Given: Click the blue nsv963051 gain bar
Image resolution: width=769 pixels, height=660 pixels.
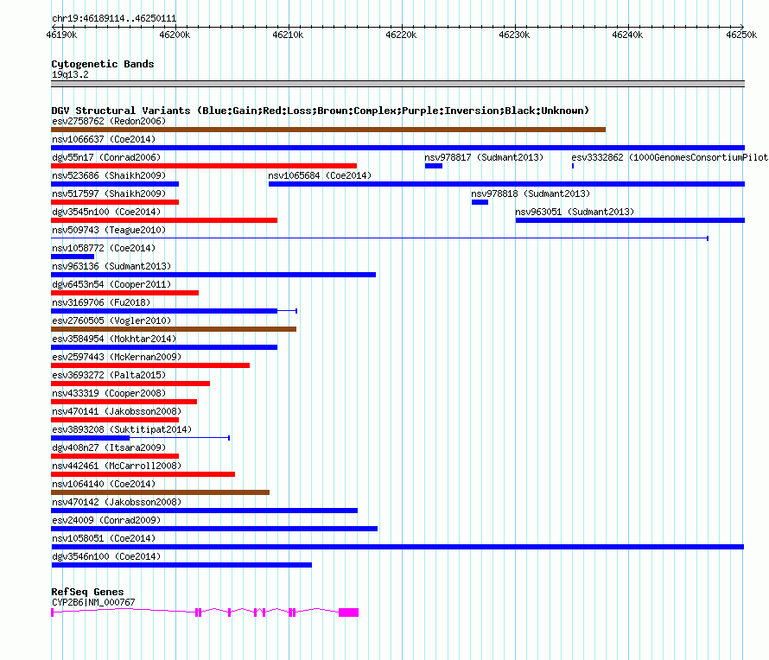Looking at the screenshot, I should pos(630,220).
